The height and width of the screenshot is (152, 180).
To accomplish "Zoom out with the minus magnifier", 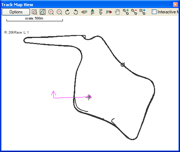I will (59, 12).
